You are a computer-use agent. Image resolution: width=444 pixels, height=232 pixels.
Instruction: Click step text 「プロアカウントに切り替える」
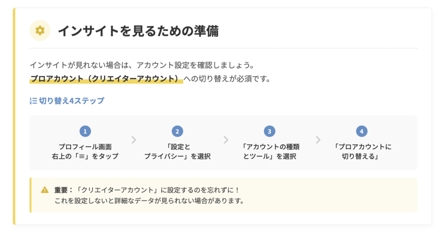point(362,151)
